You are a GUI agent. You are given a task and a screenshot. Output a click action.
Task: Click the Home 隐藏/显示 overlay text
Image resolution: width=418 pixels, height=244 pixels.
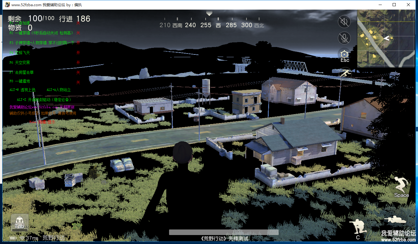[42, 122]
